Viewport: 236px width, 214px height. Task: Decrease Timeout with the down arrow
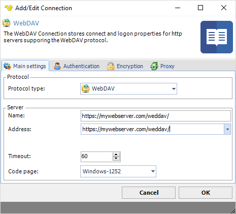[x=116, y=159]
